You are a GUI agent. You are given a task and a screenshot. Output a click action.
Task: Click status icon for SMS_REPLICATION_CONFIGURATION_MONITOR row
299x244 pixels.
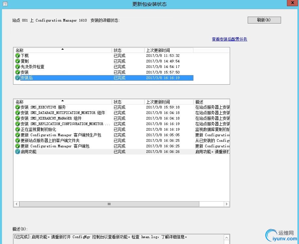18,124
